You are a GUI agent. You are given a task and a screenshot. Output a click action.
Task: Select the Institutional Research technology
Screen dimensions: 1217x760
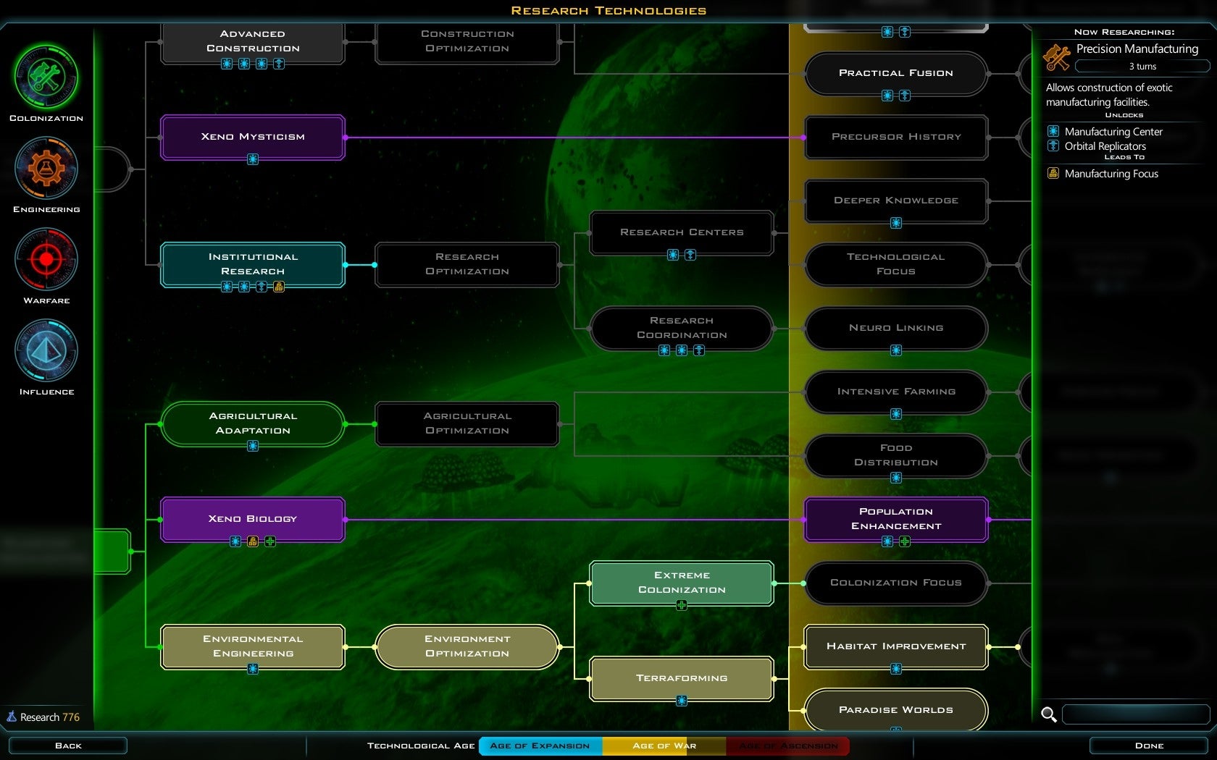click(x=253, y=264)
